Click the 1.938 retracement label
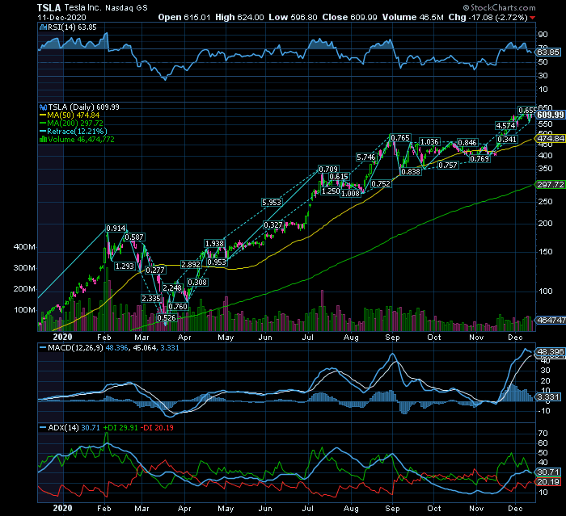The image size is (566, 516). [x=214, y=243]
